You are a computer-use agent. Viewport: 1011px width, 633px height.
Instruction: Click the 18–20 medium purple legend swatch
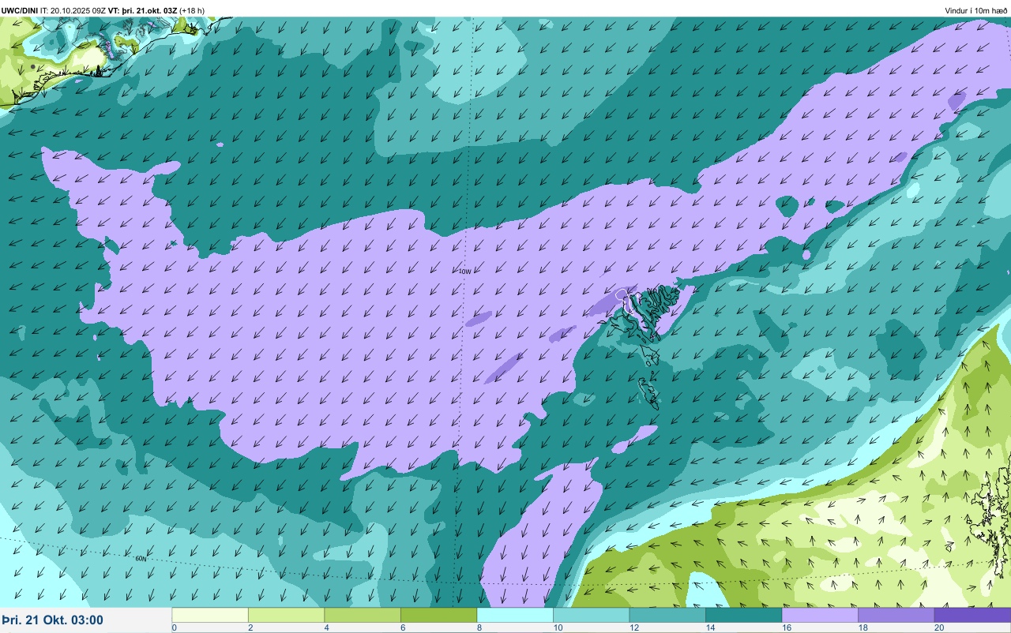click(x=896, y=615)
